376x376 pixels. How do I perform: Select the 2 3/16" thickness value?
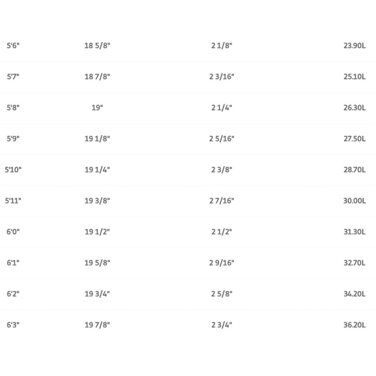pos(222,77)
